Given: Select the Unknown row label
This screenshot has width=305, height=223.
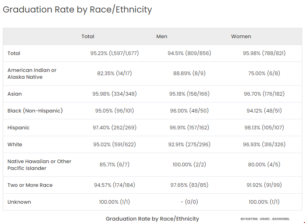Looking at the screenshot, I should click(x=19, y=202).
